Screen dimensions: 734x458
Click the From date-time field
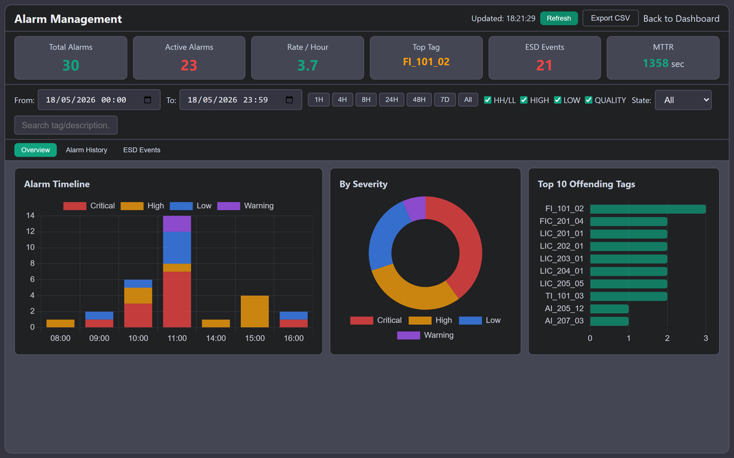99,100
